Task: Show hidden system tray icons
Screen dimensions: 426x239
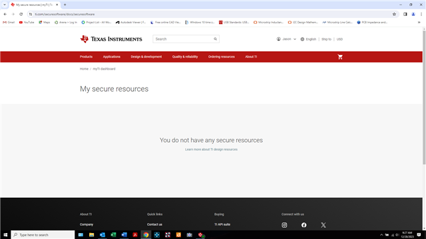Action: coord(381,234)
